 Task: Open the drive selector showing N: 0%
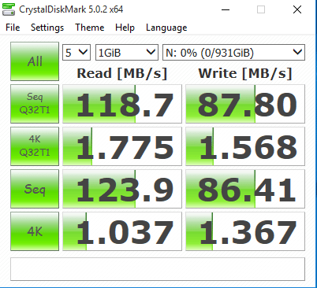(233, 53)
